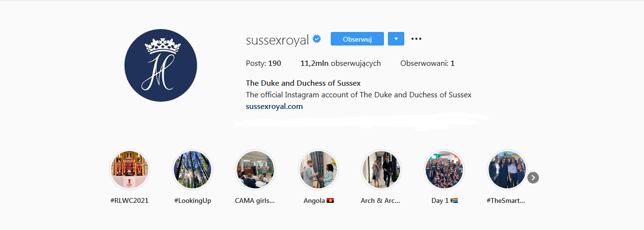Open the #TheSmart... story highlight
The image size is (644, 230).
[x=506, y=169]
